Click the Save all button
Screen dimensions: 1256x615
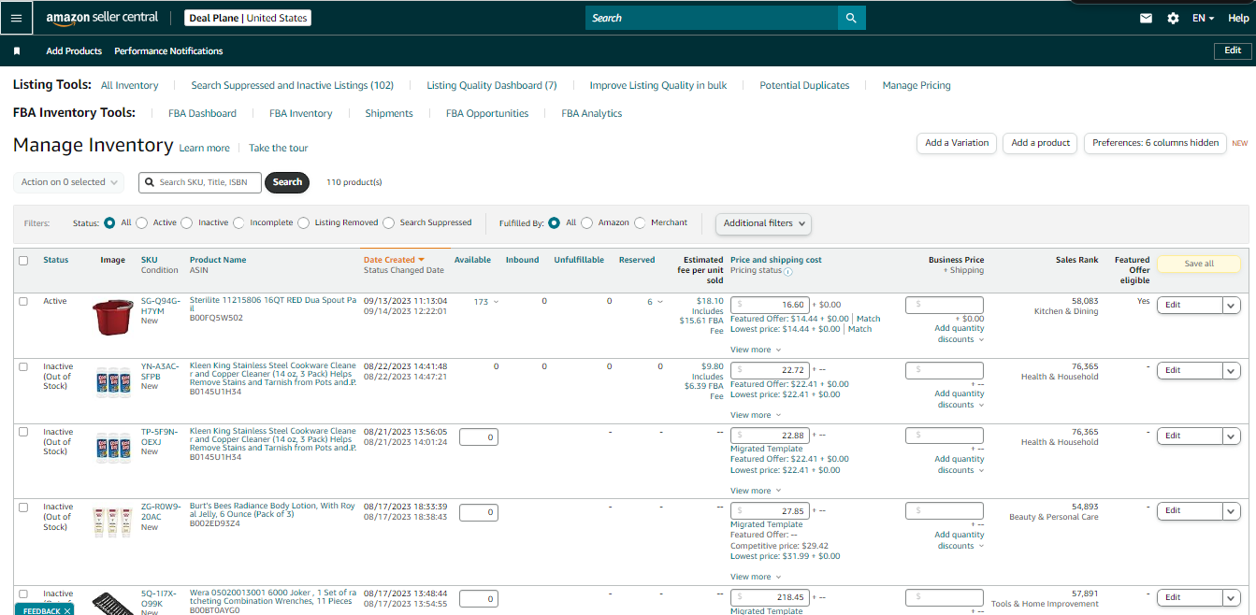coord(1199,264)
